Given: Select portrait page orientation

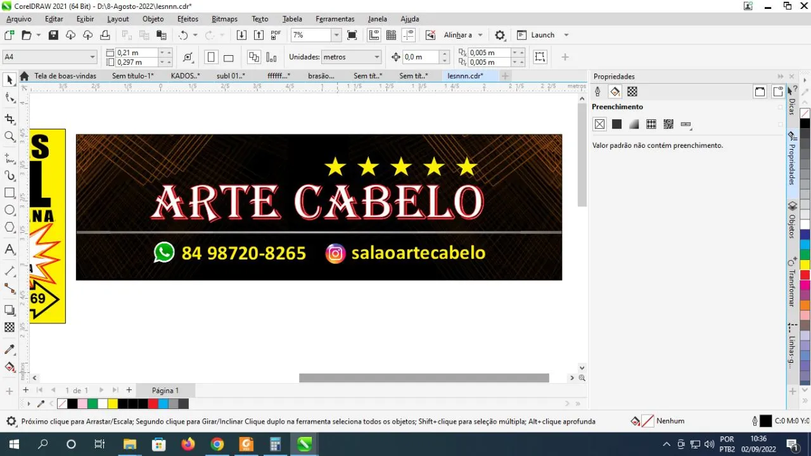Looking at the screenshot, I should click(x=212, y=57).
